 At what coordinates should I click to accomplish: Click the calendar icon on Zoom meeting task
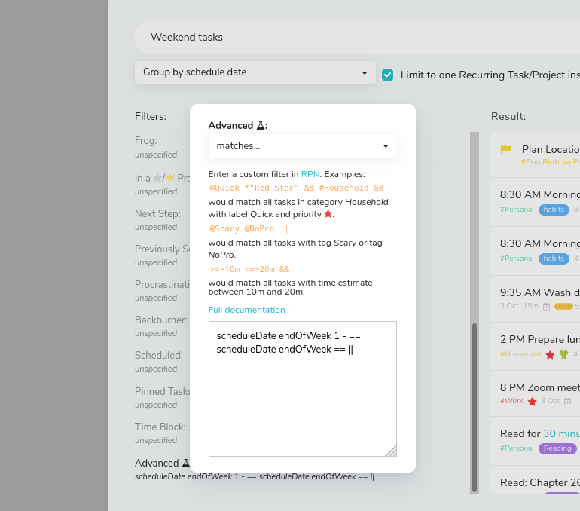point(568,401)
